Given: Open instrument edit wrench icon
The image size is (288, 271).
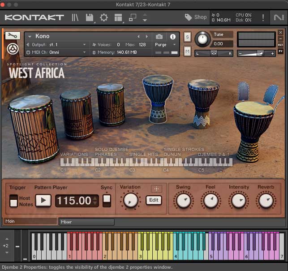Looking at the screenshot, I should (13, 35).
